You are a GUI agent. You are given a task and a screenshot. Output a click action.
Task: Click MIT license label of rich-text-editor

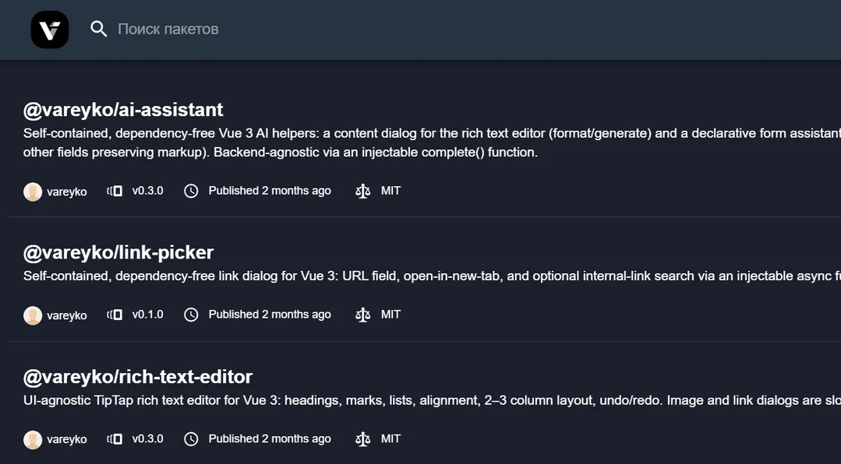[x=390, y=439]
